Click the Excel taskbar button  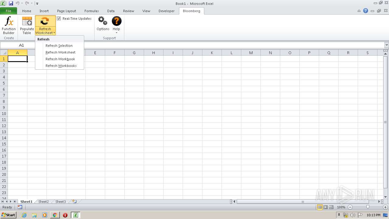click(75, 215)
